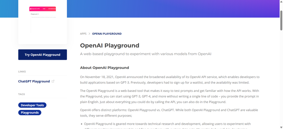Image resolution: width=283 pixels, height=129 pixels.
Task: Go to APPS in the breadcrumb
Action: click(x=83, y=34)
